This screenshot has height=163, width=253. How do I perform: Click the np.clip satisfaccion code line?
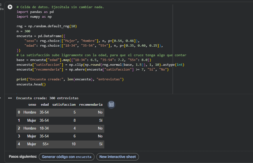[100, 65]
